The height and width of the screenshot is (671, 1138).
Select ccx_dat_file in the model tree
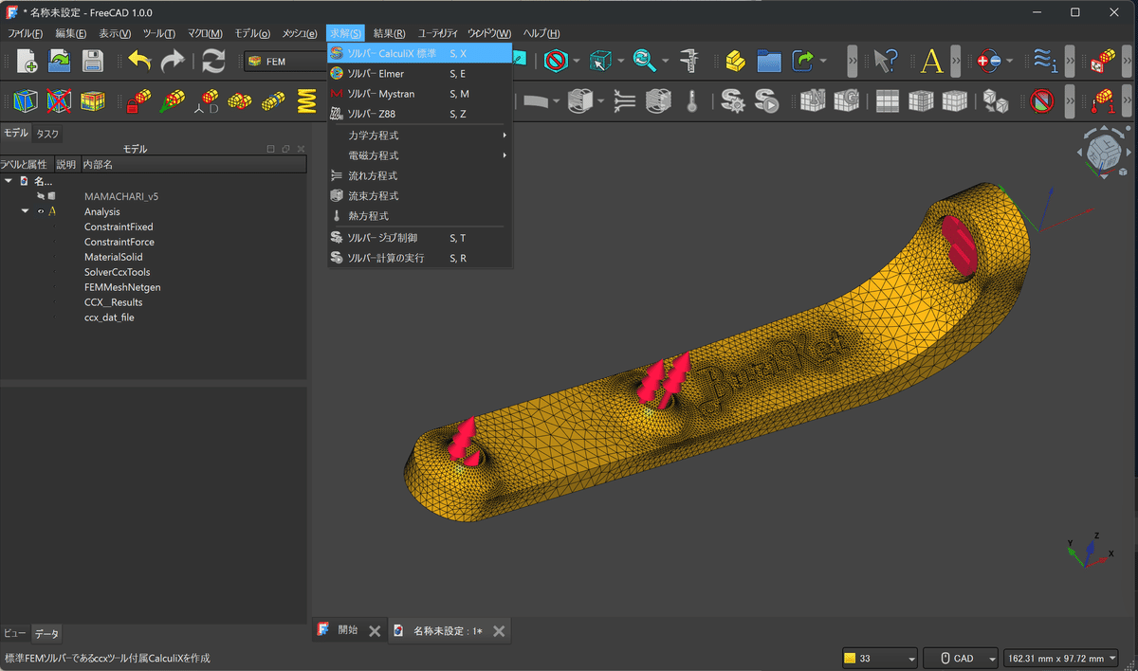pyautogui.click(x=109, y=317)
